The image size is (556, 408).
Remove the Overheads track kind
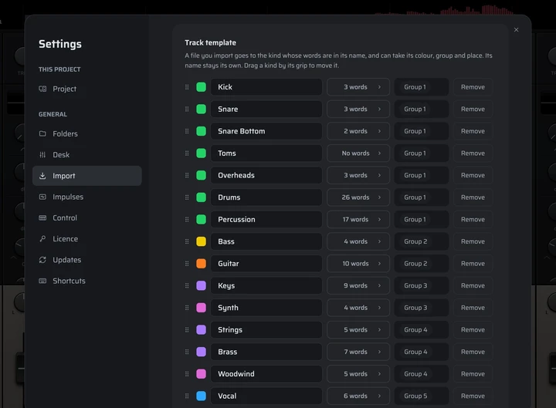click(x=473, y=175)
